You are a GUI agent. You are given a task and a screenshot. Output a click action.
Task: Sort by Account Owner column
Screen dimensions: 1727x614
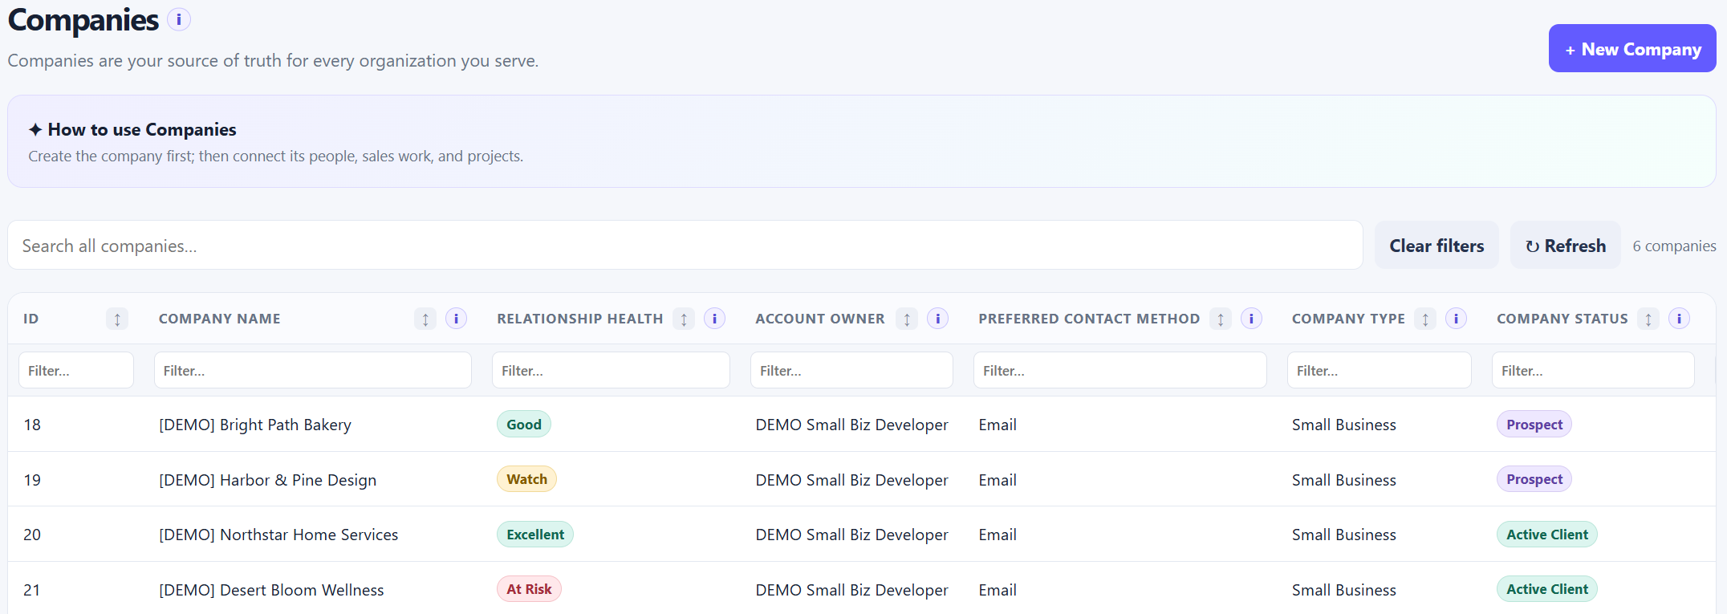[x=907, y=319]
